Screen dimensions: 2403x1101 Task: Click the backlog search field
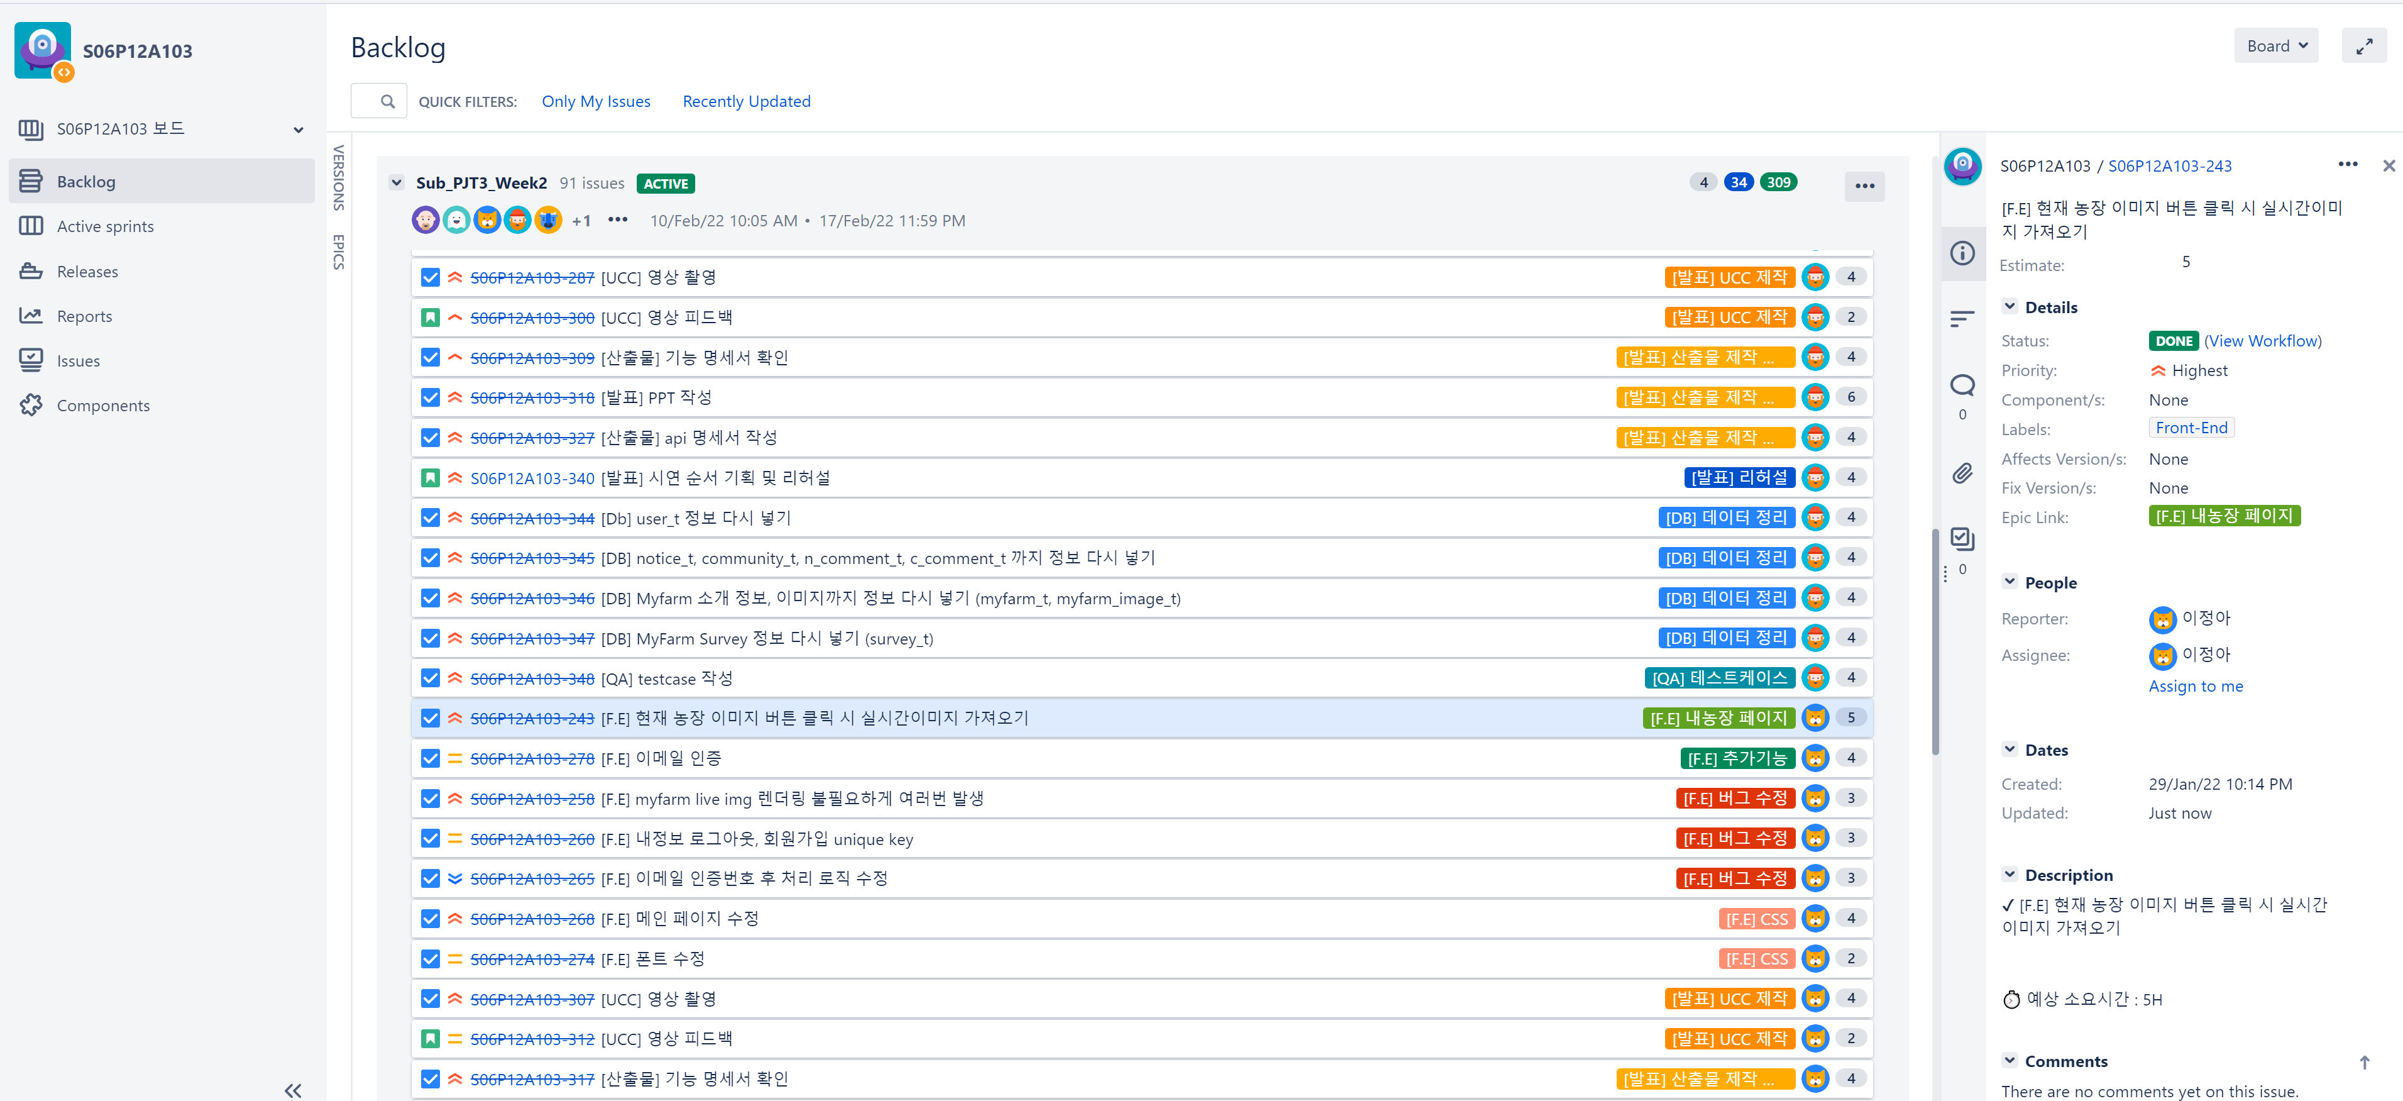pyautogui.click(x=379, y=101)
